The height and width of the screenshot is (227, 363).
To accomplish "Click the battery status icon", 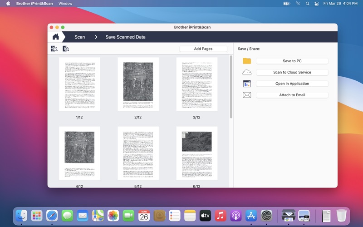I will click(x=287, y=4).
